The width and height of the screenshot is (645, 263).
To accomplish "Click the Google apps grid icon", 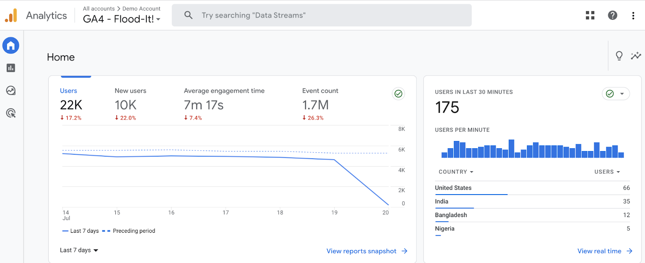I will click(x=590, y=15).
